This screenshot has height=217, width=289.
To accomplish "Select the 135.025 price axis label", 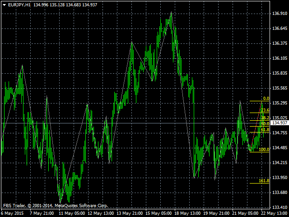I will tap(280, 118).
